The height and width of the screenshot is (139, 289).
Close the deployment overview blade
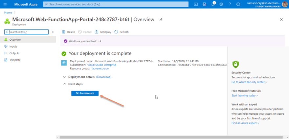(x=281, y=20)
